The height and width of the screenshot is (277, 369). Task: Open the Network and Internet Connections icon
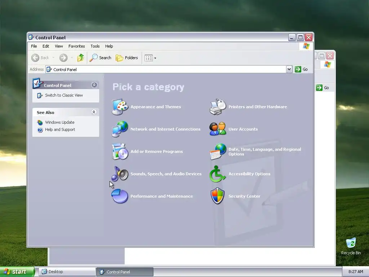click(x=120, y=129)
